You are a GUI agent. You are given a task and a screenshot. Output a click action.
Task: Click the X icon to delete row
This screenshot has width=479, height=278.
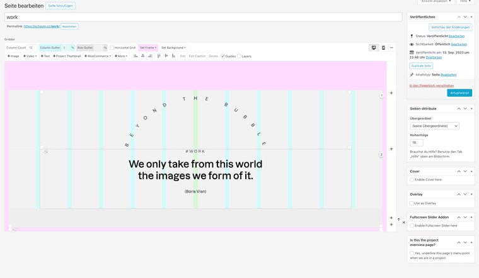click(404, 222)
